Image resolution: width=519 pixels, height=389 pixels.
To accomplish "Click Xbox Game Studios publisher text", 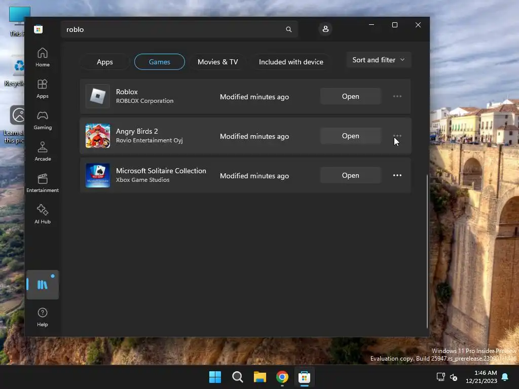I will tap(142, 180).
